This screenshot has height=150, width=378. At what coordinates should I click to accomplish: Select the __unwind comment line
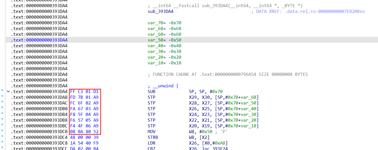163,86
